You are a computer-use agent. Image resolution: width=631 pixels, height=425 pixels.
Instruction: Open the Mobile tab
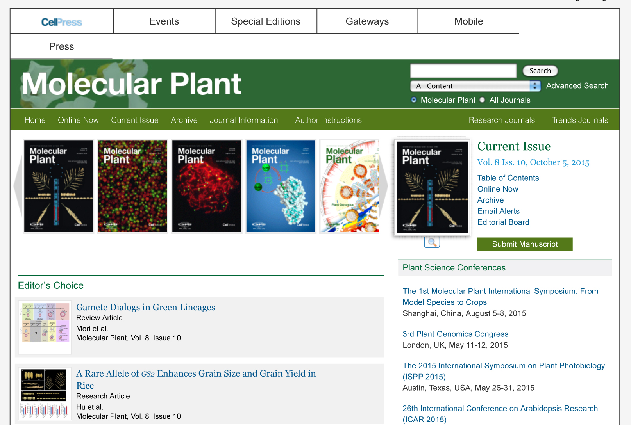[468, 21]
